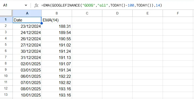
Task: Select row 2 header
Action: (x=6, y=26)
